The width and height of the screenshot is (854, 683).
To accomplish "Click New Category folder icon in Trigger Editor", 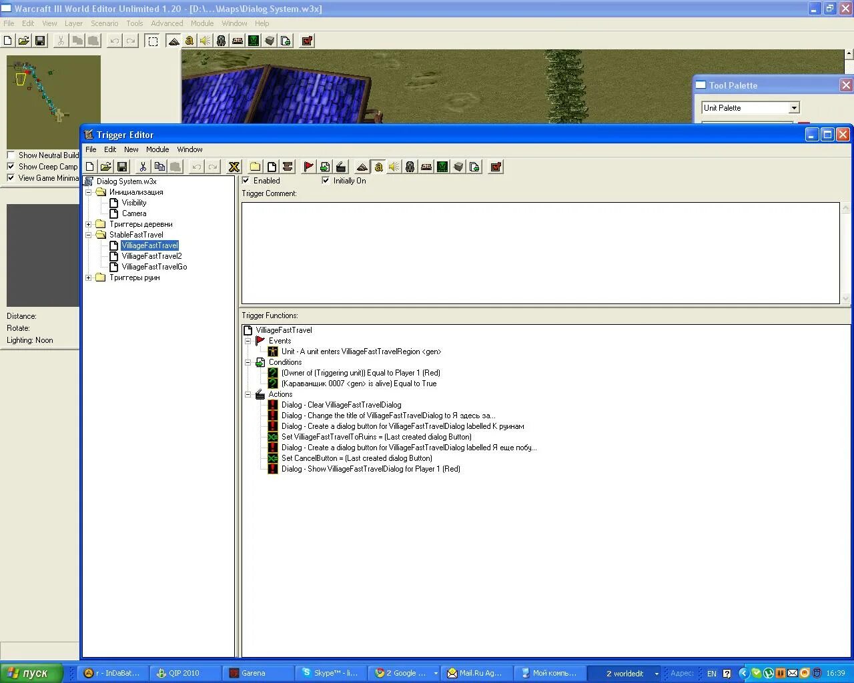I will (x=256, y=167).
